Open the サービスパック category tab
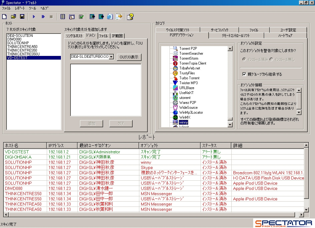 pos(219,30)
